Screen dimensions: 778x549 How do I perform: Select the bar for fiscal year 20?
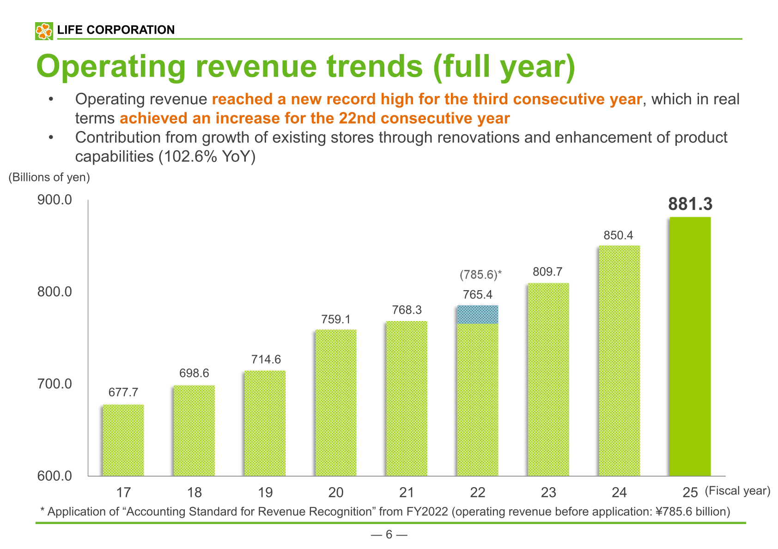pos(336,403)
